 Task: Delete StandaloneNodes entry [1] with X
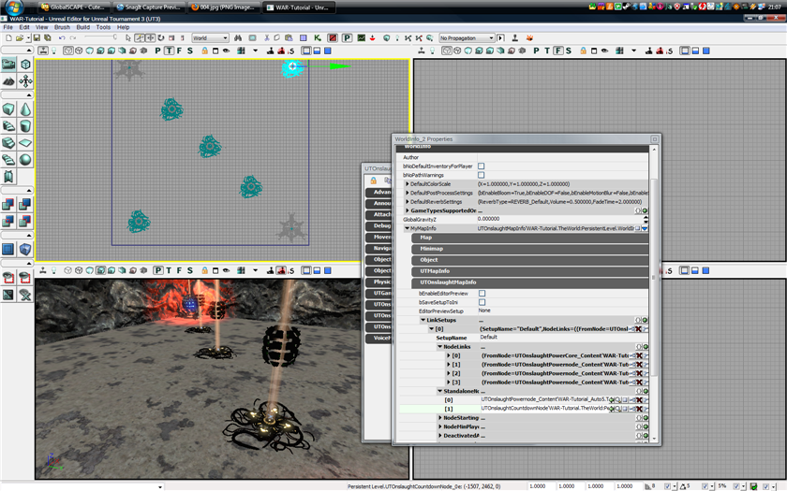(x=639, y=409)
